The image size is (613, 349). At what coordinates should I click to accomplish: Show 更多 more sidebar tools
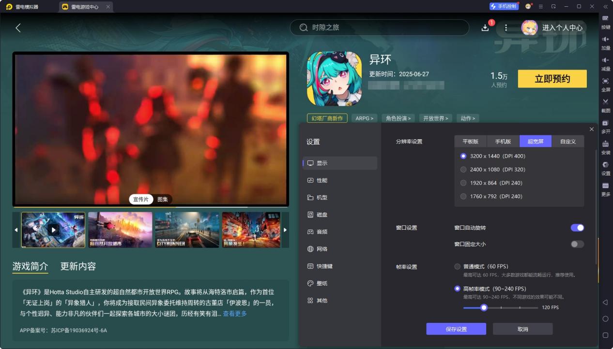point(606,189)
